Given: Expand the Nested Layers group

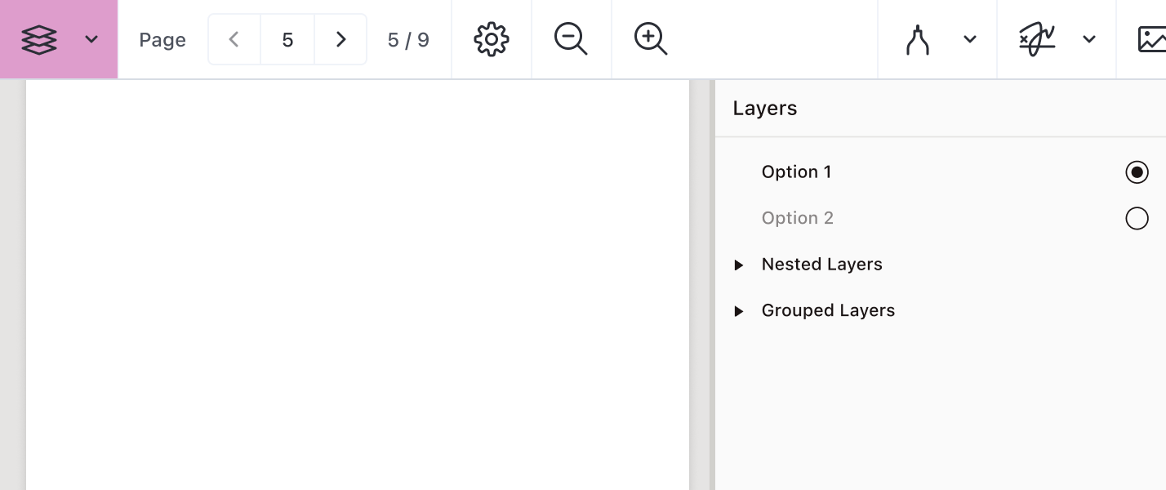Looking at the screenshot, I should pyautogui.click(x=740, y=265).
